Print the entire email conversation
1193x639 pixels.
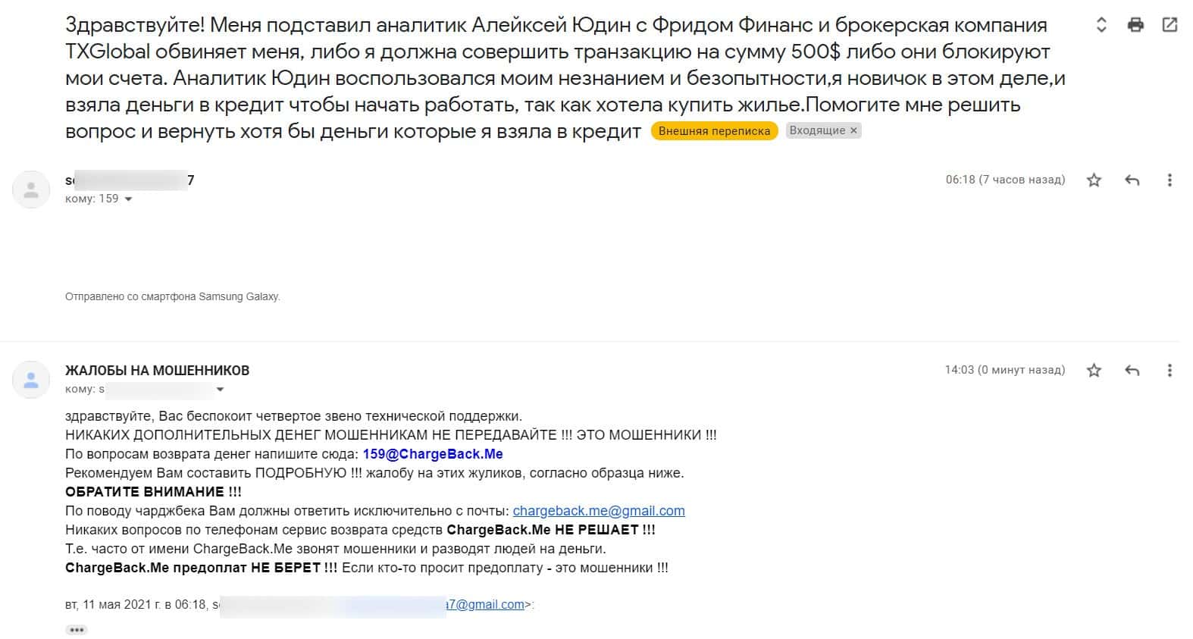(1135, 25)
